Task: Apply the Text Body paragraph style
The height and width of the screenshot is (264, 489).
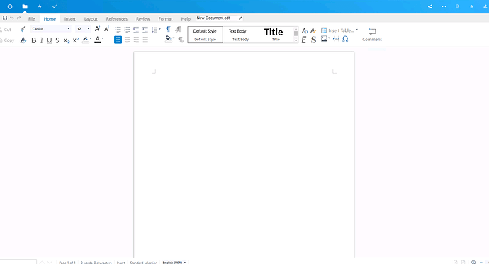Action: pyautogui.click(x=240, y=35)
